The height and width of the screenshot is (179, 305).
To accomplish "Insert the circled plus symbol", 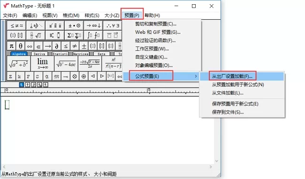I will pos(84,77).
